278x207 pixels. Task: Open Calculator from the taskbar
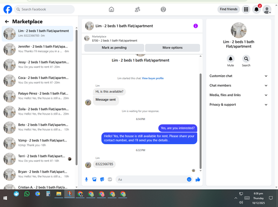[48, 194]
